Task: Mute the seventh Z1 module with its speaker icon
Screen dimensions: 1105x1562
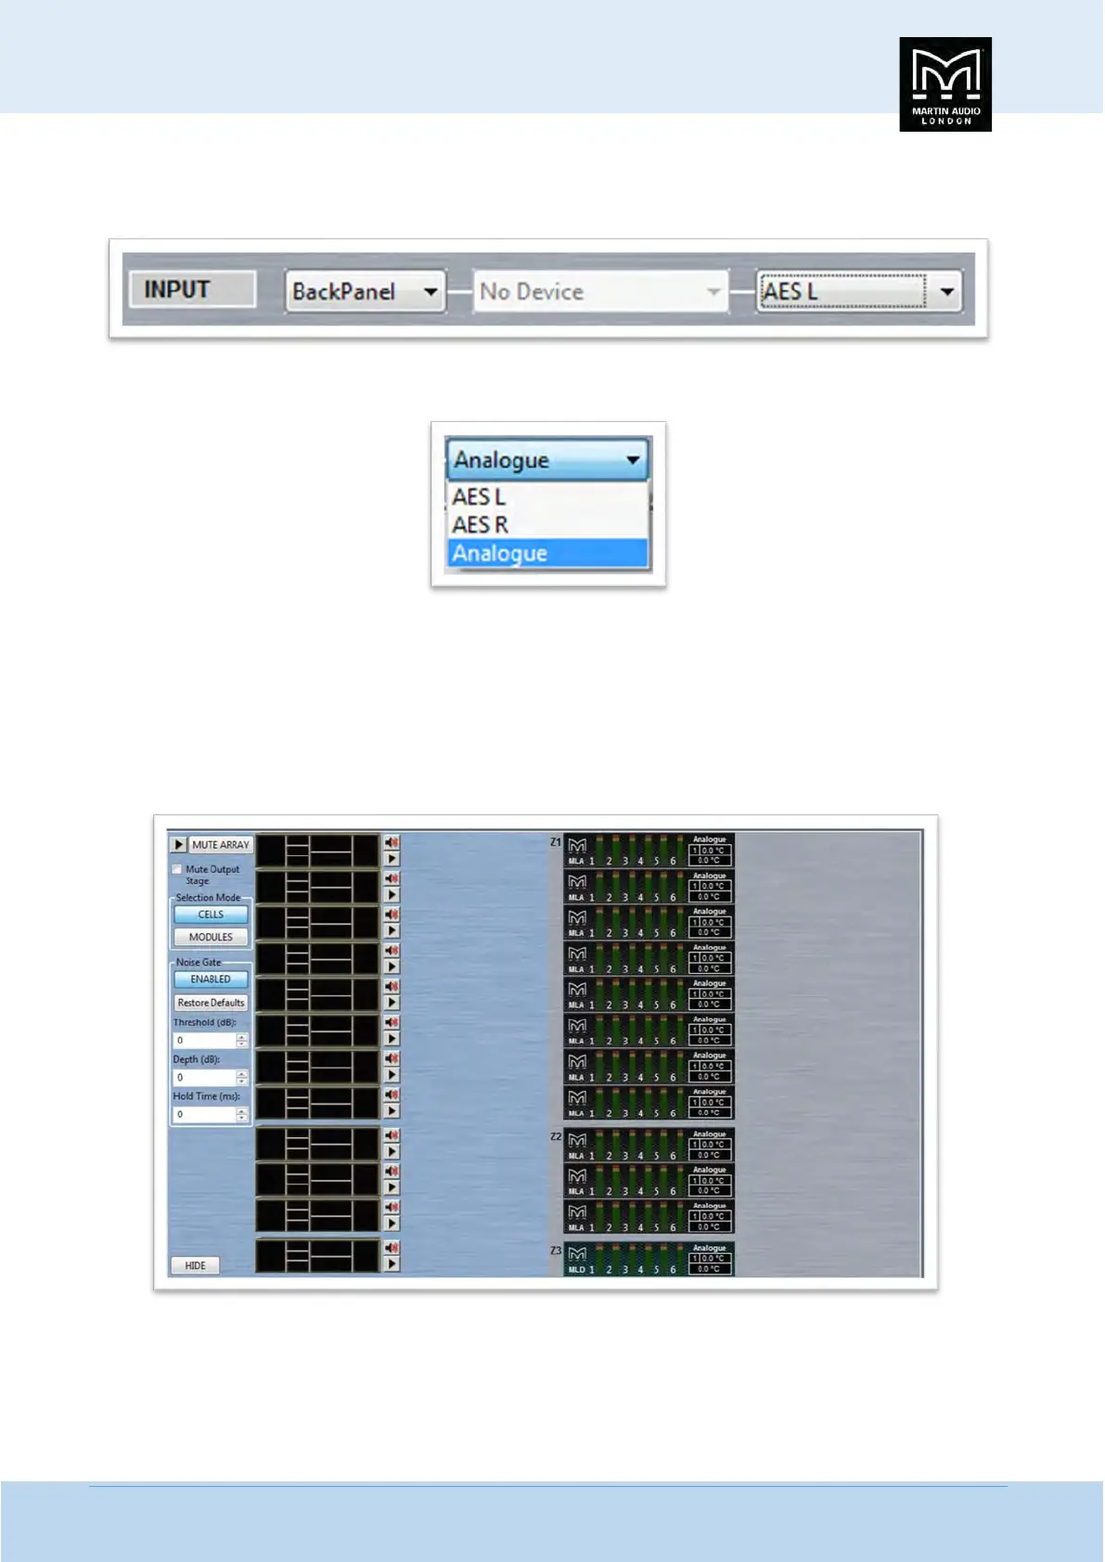Action: [x=392, y=1058]
